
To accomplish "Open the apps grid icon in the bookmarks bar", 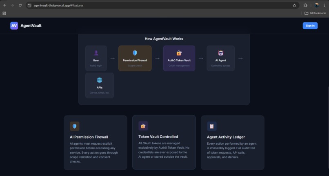I will click(4, 13).
